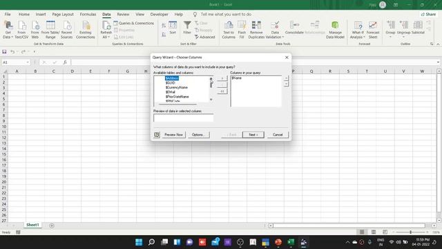
Task: Undo last action in quick access toolbar
Action: (x=12, y=52)
